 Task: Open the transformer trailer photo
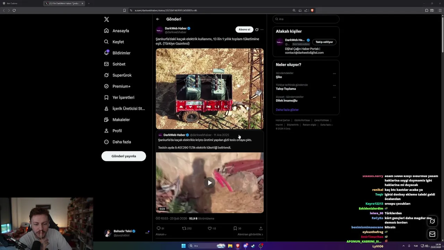(x=210, y=89)
